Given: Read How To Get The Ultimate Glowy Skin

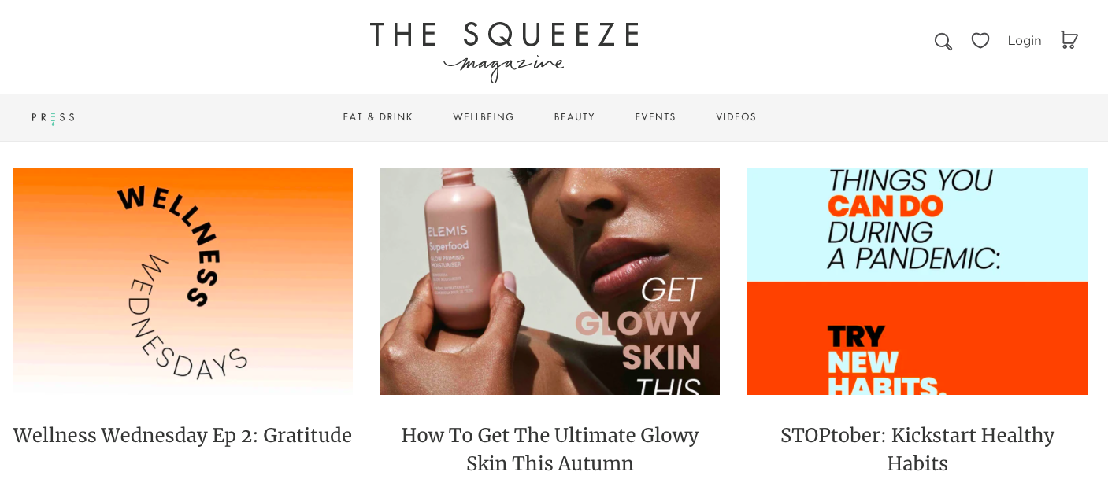Looking at the screenshot, I should click(550, 449).
